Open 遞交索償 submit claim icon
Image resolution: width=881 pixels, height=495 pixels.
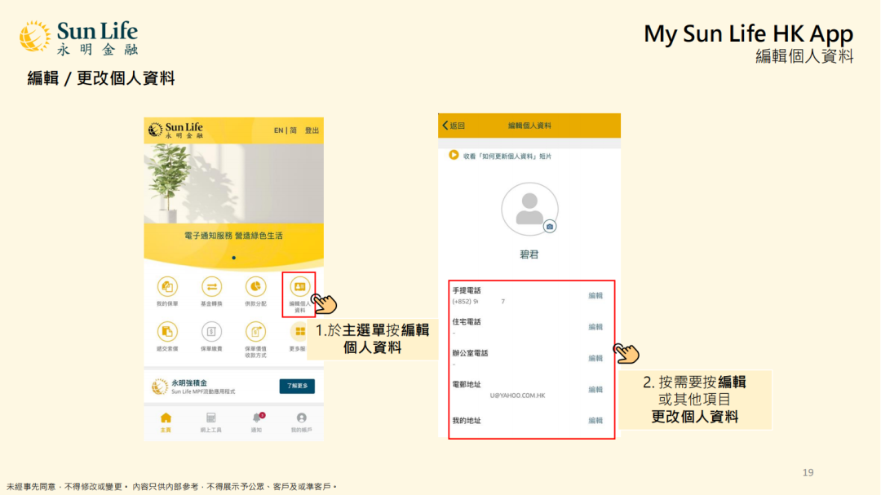pos(167,332)
